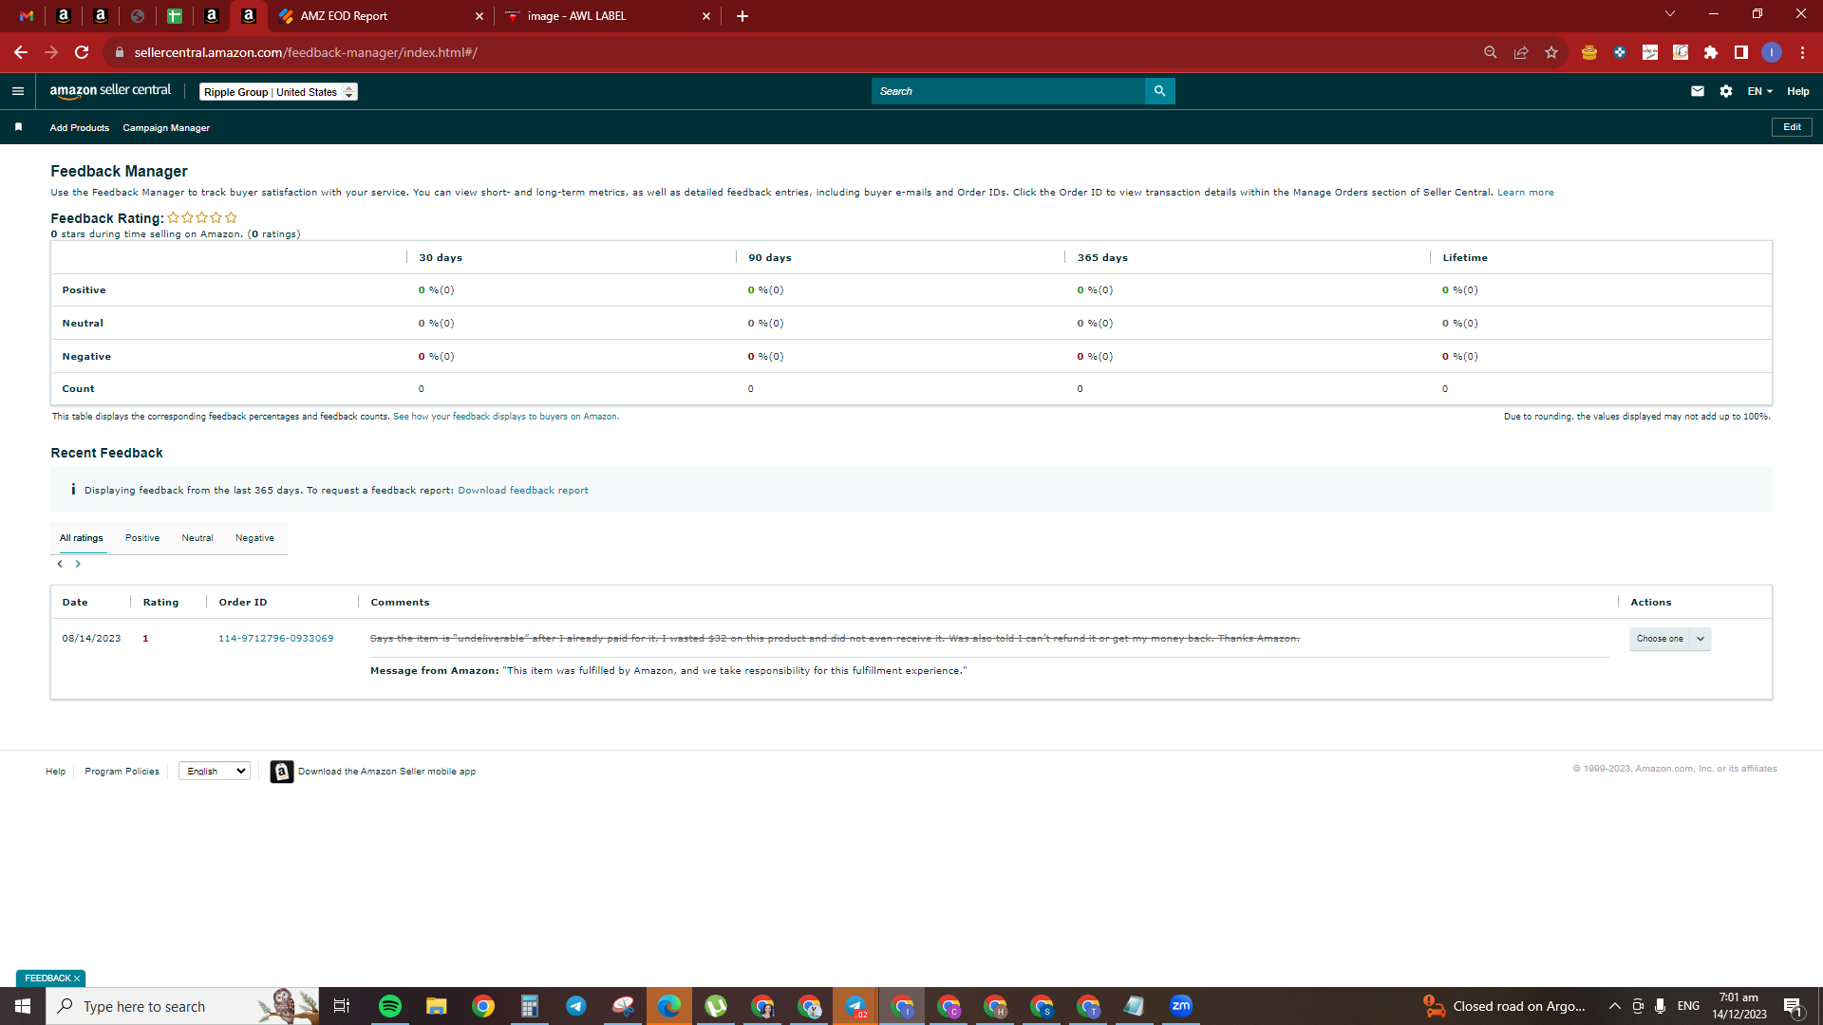Expand the Choose one actions dropdown
The width and height of the screenshot is (1823, 1025).
click(1670, 639)
